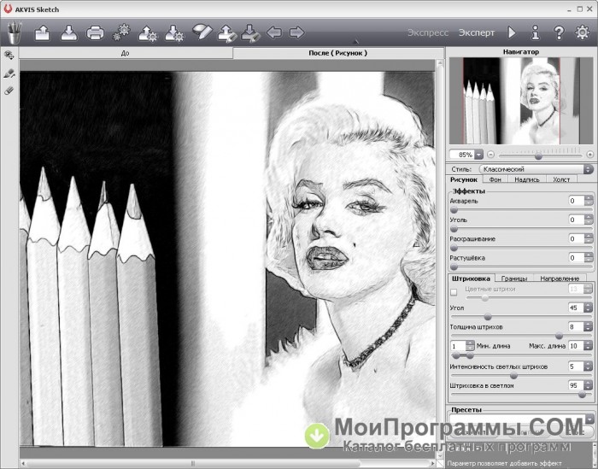Run processing with the play button
The height and width of the screenshot is (469, 598).
coord(512,32)
